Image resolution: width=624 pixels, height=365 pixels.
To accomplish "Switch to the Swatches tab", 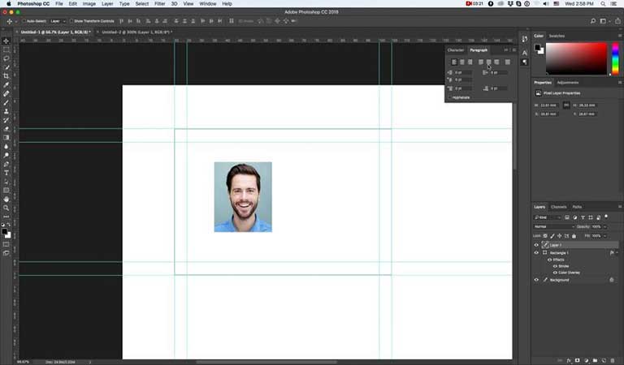I will pos(557,36).
